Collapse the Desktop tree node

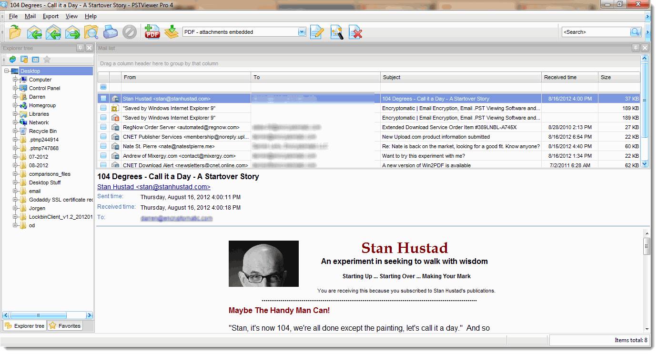6,71
